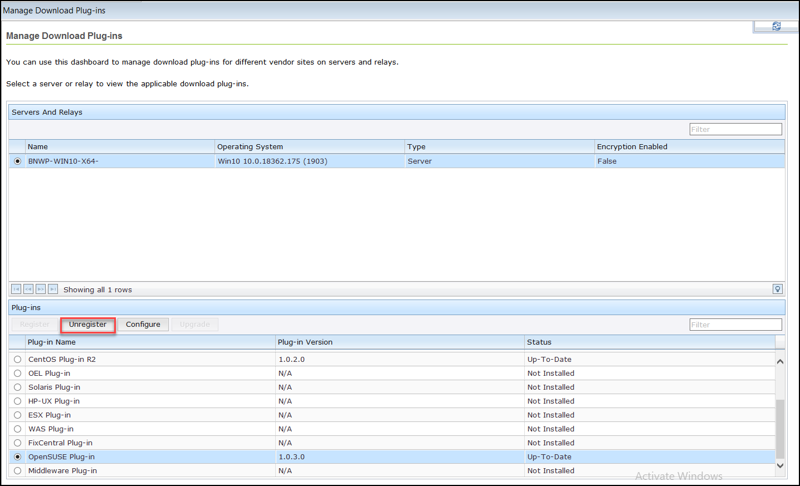The height and width of the screenshot is (486, 800).
Task: Click the light bulb icon near row count
Action: point(777,289)
